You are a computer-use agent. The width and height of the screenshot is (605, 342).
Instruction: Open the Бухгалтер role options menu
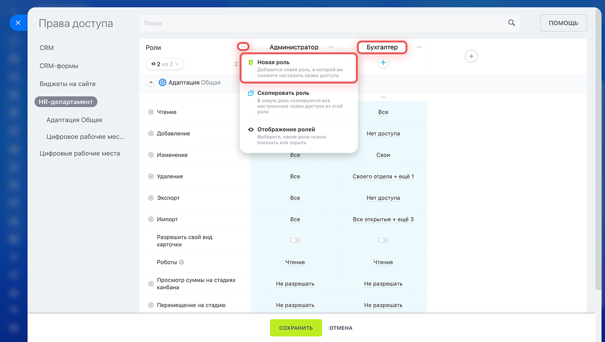[419, 47]
